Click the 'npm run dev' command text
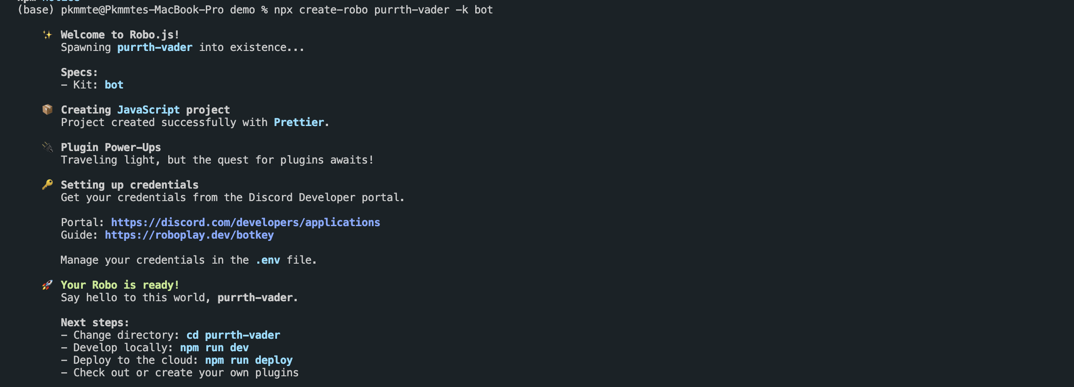 214,348
